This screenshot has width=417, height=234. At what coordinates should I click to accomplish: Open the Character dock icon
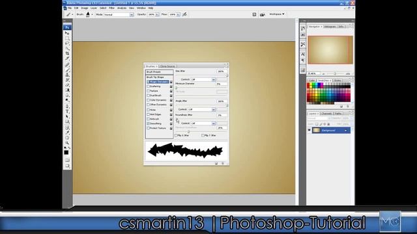tap(302, 54)
